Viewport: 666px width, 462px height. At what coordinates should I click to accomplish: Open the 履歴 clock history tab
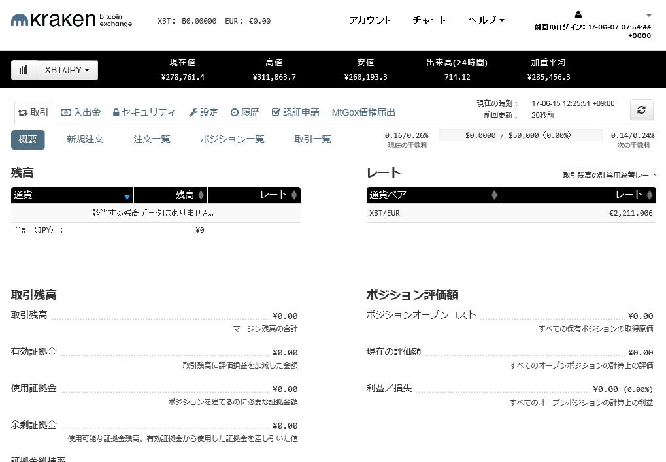(245, 112)
